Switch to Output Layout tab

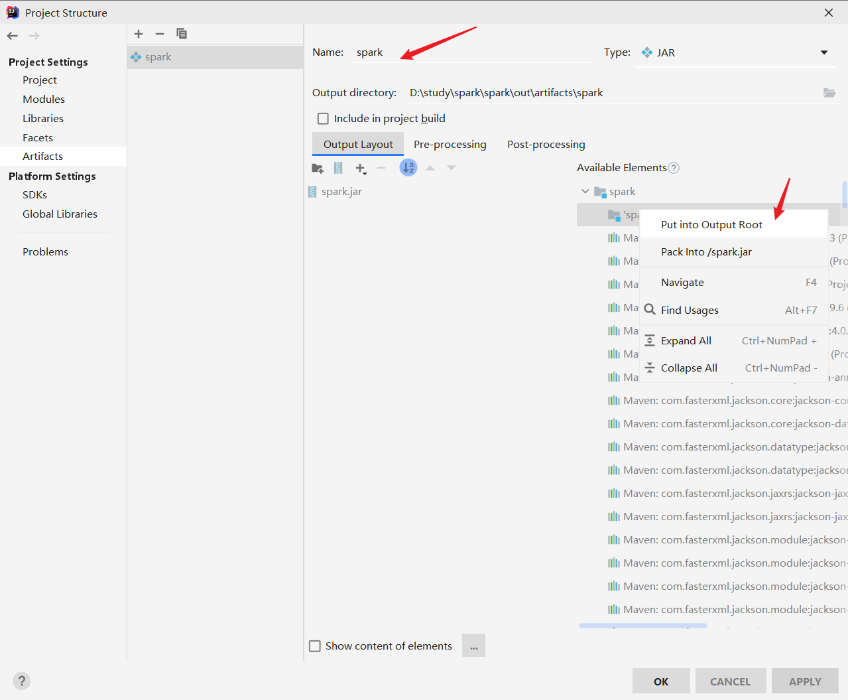click(x=358, y=145)
